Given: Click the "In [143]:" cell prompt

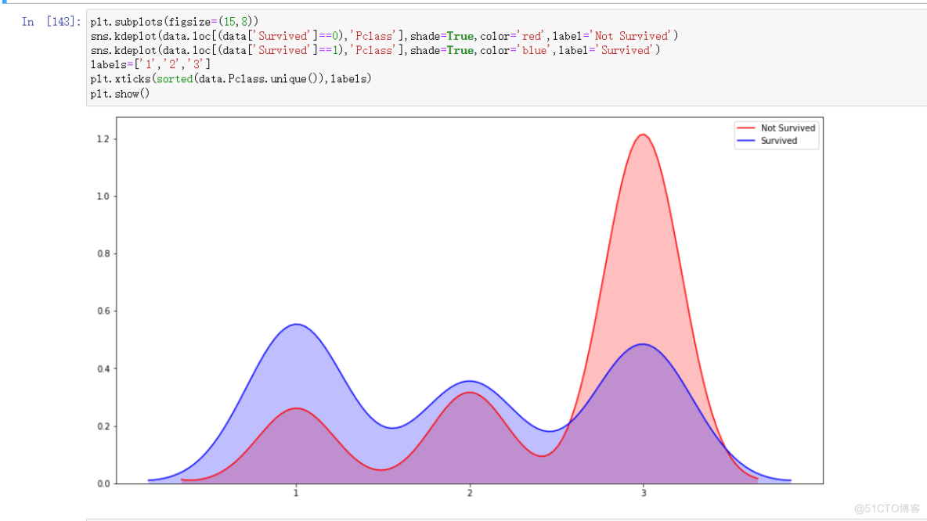Looking at the screenshot, I should coord(51,22).
